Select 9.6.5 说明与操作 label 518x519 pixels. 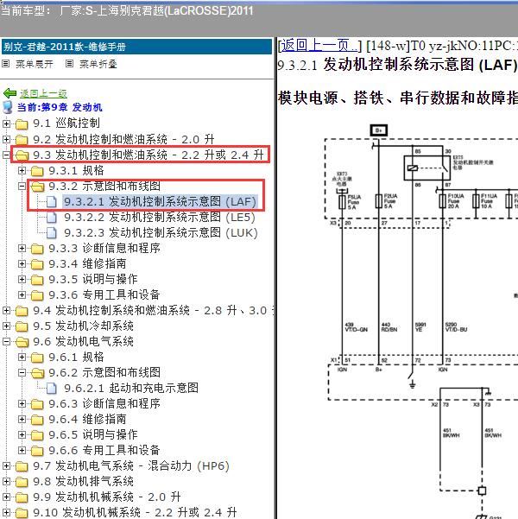[x=93, y=435]
